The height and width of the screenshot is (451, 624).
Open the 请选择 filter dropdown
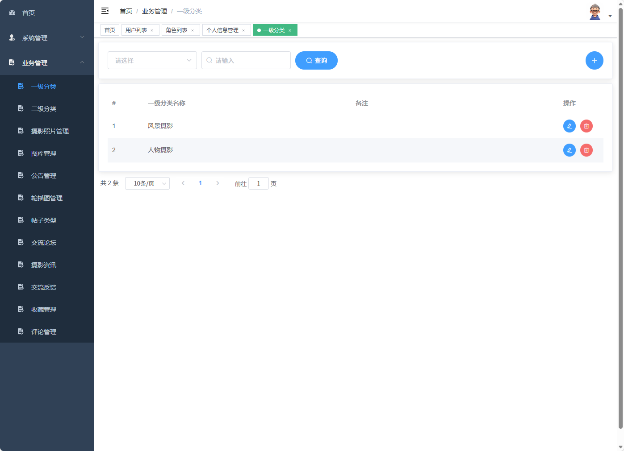[x=152, y=60]
